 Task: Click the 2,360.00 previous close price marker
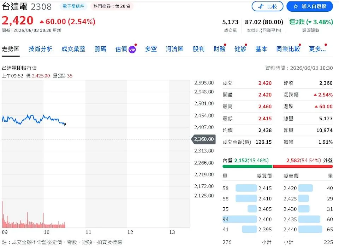pos(203,139)
